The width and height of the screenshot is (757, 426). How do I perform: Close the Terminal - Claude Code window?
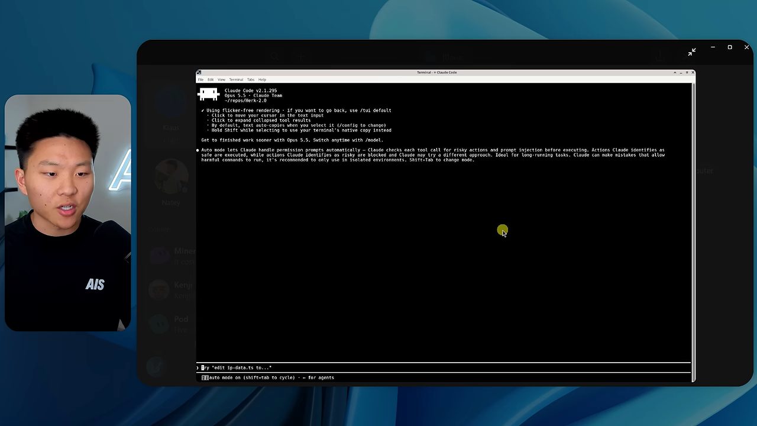coord(693,72)
